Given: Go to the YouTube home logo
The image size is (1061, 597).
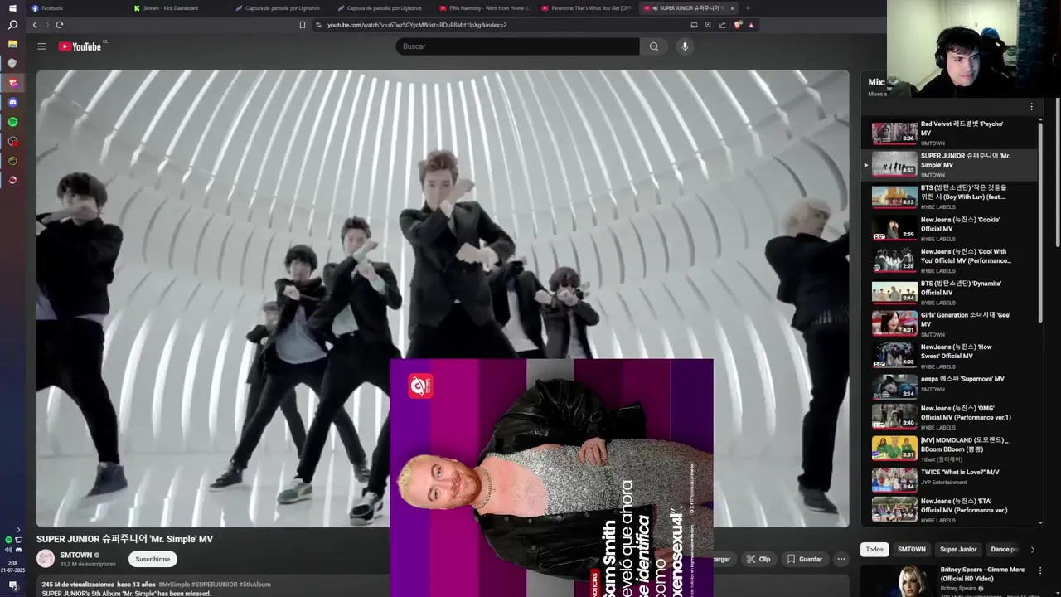Looking at the screenshot, I should click(80, 46).
